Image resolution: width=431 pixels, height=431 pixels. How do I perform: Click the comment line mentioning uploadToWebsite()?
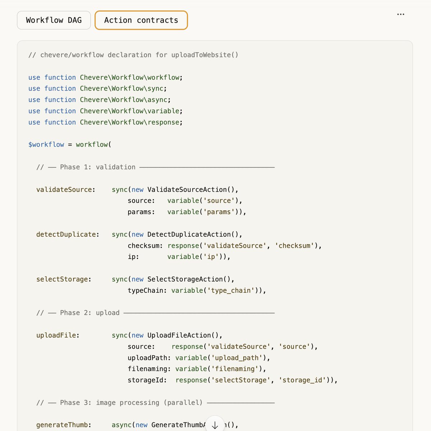click(x=133, y=55)
